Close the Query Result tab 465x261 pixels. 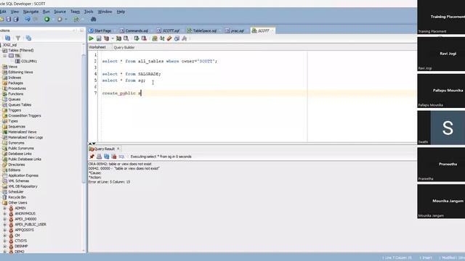(118, 149)
